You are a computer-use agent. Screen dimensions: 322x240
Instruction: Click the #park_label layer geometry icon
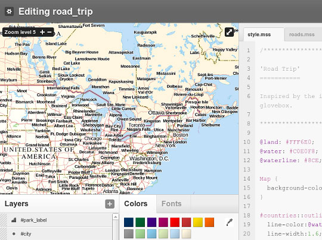tap(14, 220)
